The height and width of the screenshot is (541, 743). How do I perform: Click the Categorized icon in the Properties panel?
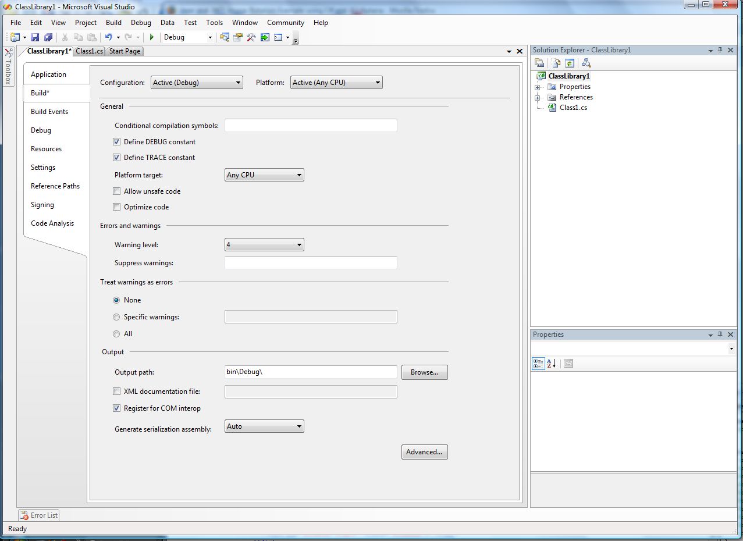coord(538,364)
